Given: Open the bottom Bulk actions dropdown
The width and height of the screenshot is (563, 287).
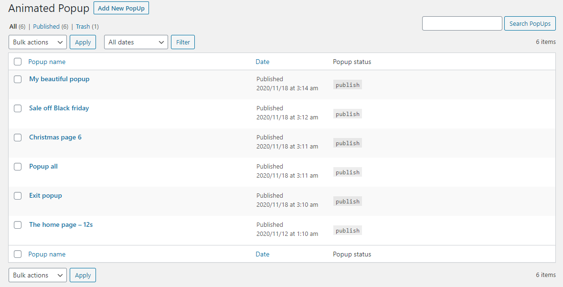Looking at the screenshot, I should pyautogui.click(x=38, y=275).
